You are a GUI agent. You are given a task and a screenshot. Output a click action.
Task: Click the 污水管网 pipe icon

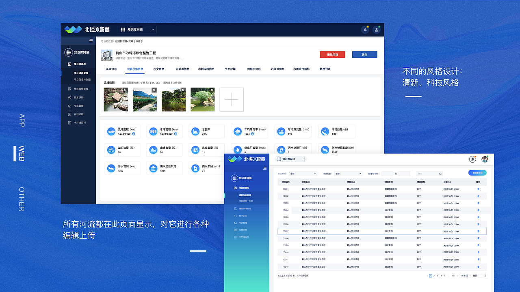point(111,168)
